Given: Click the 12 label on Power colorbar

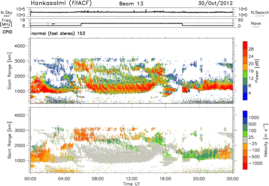Looking at the screenshot, I should coord(251,79).
